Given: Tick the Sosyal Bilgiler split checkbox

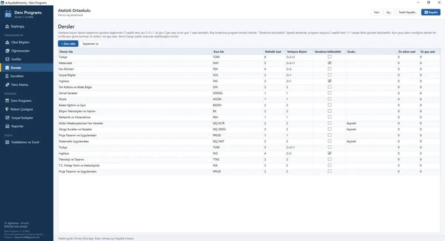Looking at the screenshot, I should click(x=329, y=75).
